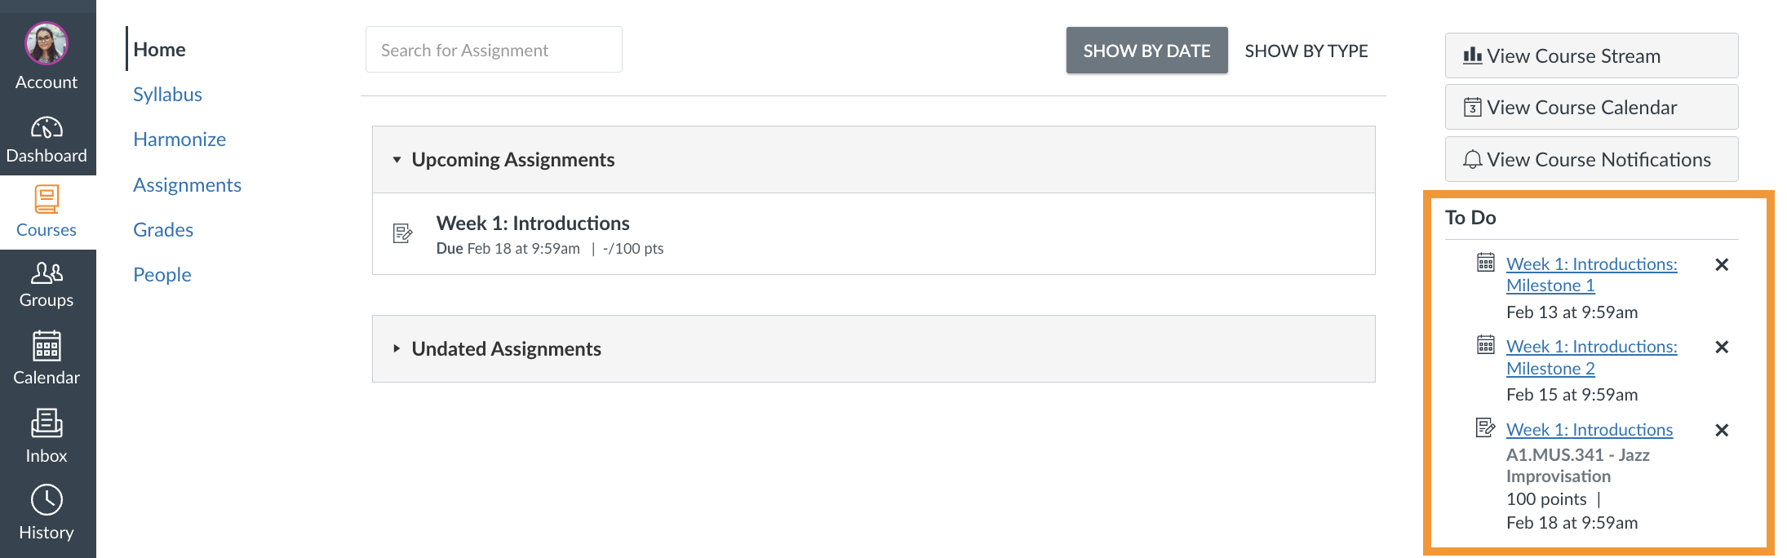Open the Calendar in global navigation

click(x=47, y=347)
